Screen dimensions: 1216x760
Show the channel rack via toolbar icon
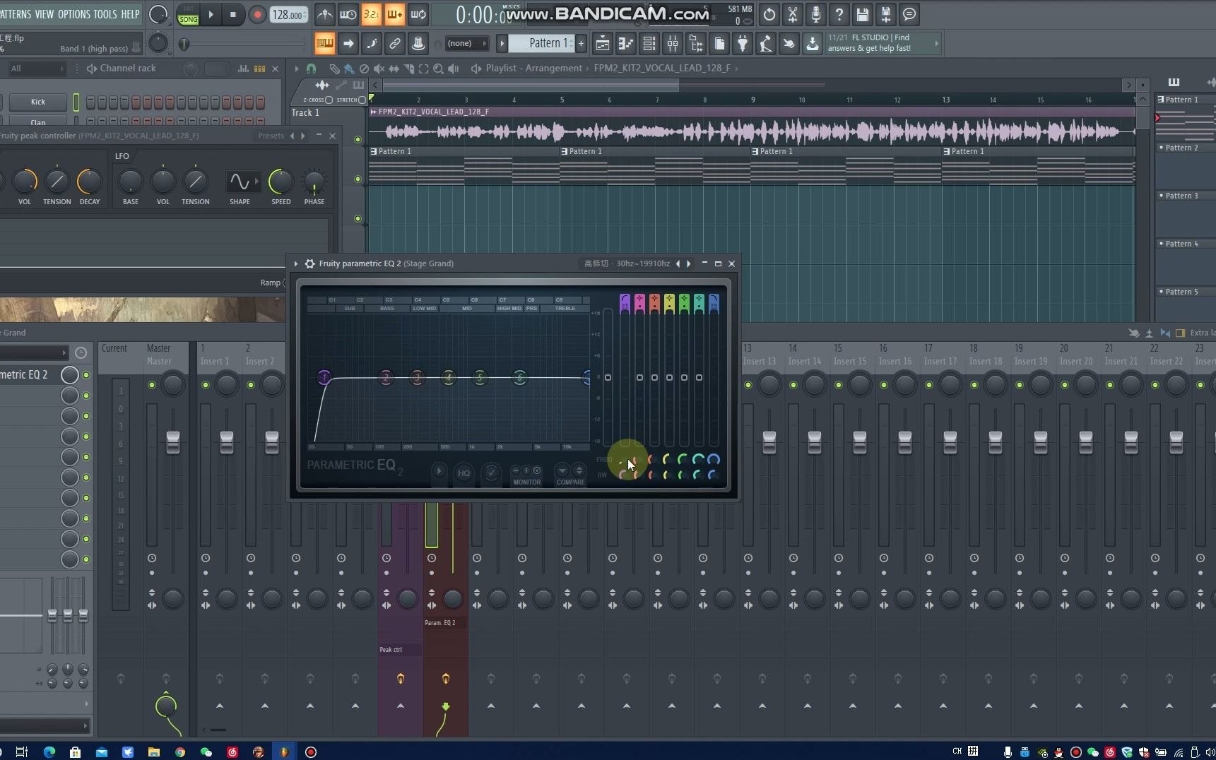[x=649, y=44]
